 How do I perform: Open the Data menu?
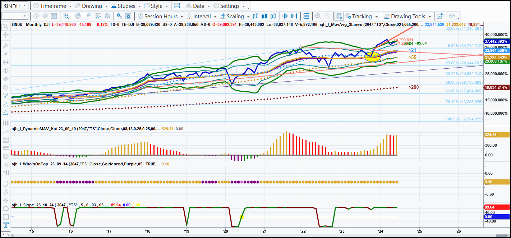(198, 6)
